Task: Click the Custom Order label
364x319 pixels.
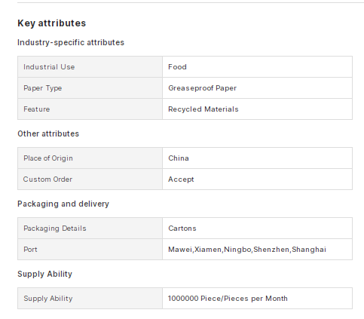Action: [x=47, y=179]
